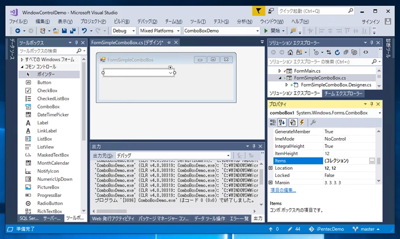Pin the FormSimpleComboBox.cs designer tab
Screen dimensions: 400x239
pos(169,43)
